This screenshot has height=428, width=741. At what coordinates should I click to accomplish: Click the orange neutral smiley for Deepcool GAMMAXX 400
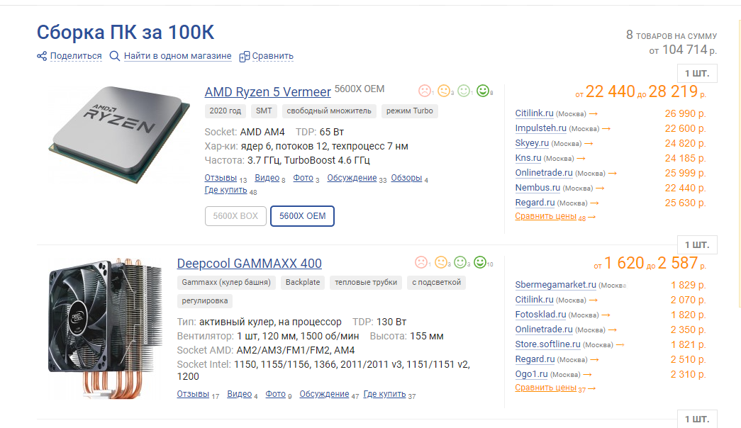[x=441, y=262]
